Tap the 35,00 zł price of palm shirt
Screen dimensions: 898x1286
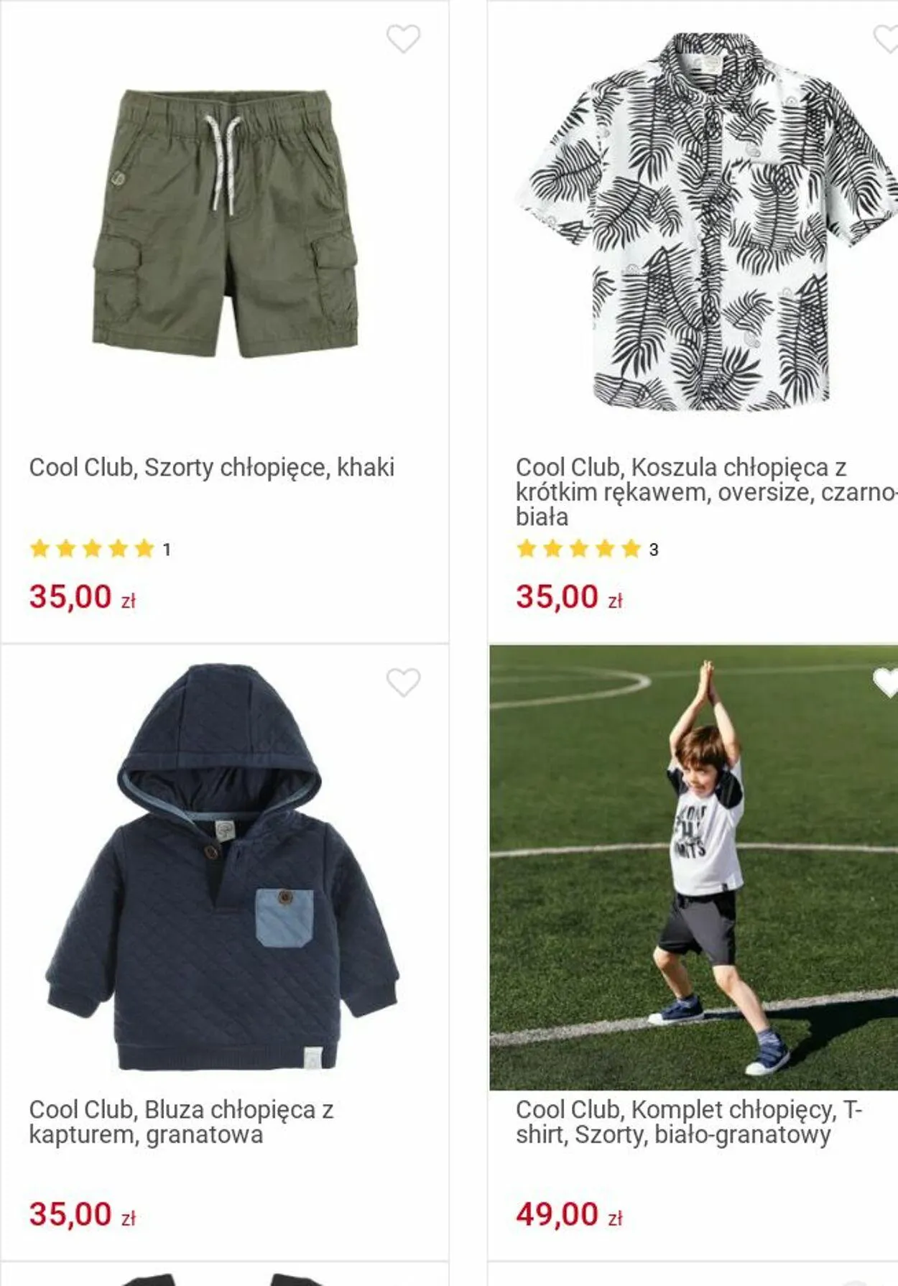[x=569, y=597]
